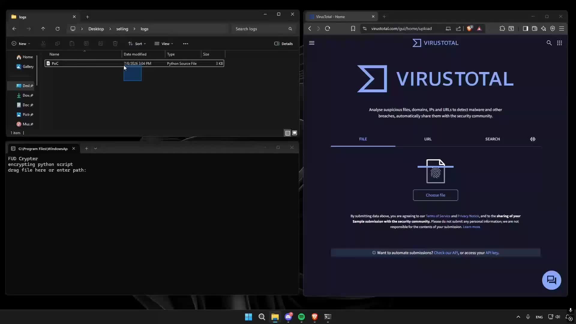
Task: Open the Brave browser main menu
Action: point(562,28)
